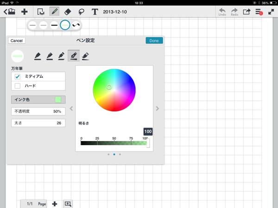Select the circled fourth pen preset
The height and width of the screenshot is (208, 278).
[x=65, y=25]
